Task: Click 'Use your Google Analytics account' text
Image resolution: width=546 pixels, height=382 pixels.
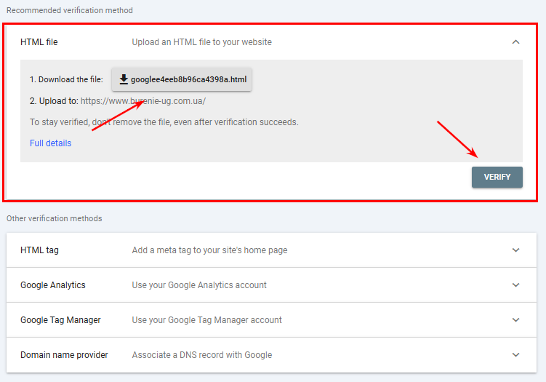Action: pyautogui.click(x=199, y=285)
